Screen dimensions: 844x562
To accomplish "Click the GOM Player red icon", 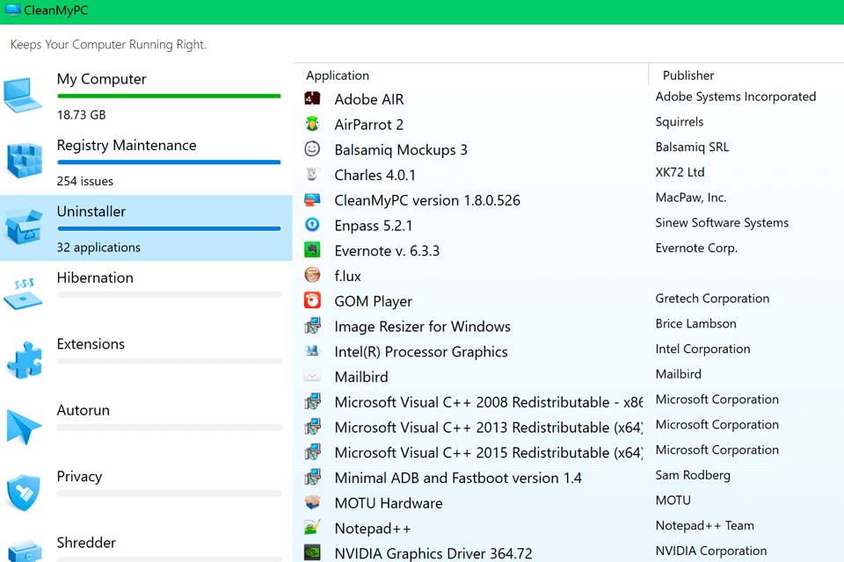I will click(312, 300).
